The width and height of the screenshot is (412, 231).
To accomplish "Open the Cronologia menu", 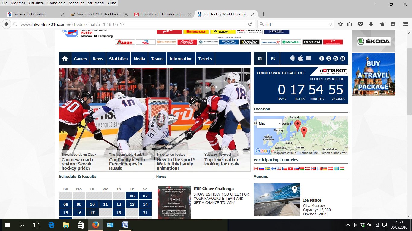I will pos(56,3).
